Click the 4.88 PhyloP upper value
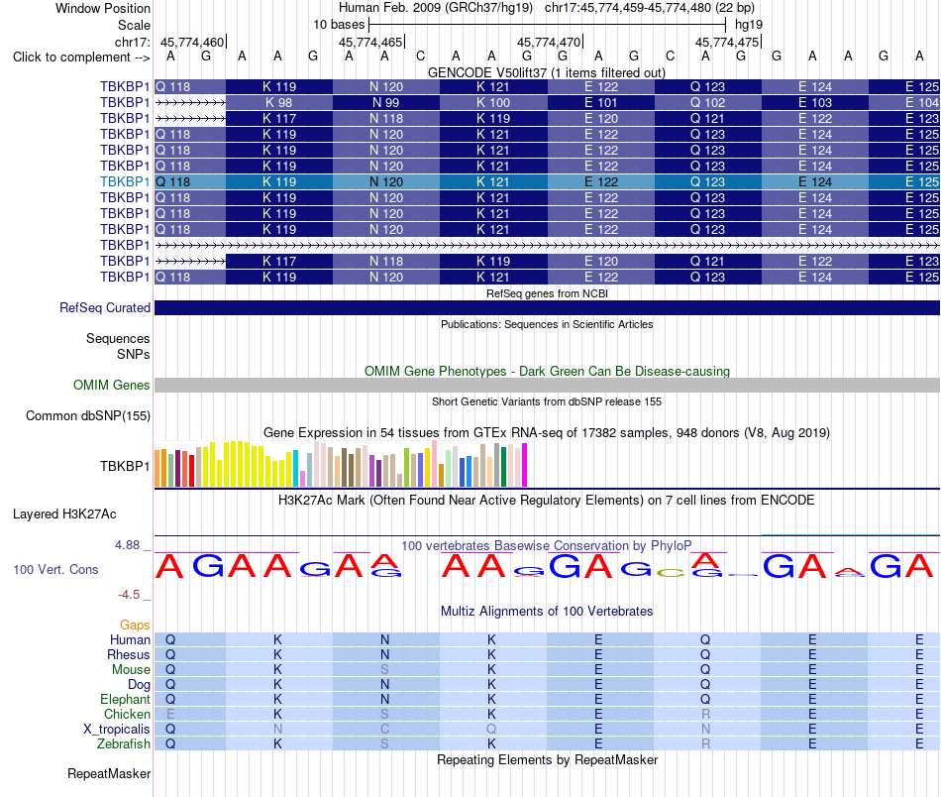 tap(127, 545)
